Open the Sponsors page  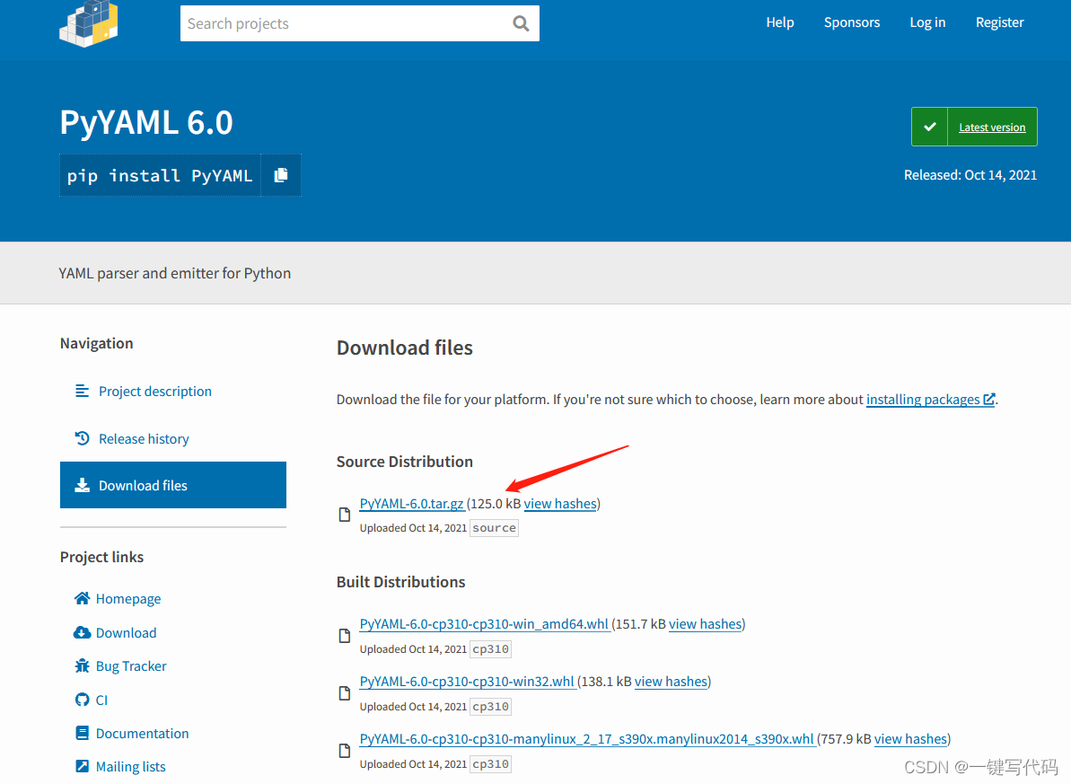pos(852,22)
